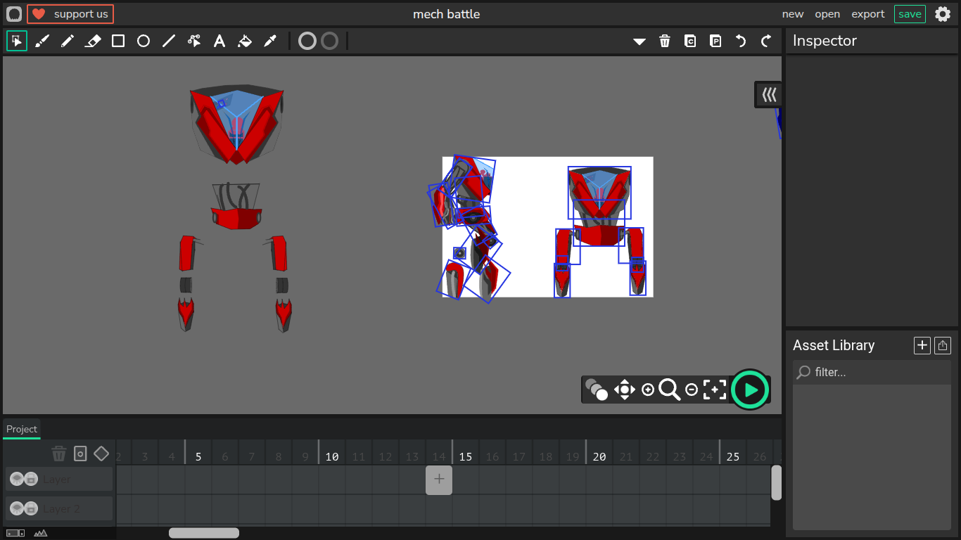Hide Layer 2 using its eye icon
Image resolution: width=961 pixels, height=540 pixels.
pyautogui.click(x=17, y=508)
